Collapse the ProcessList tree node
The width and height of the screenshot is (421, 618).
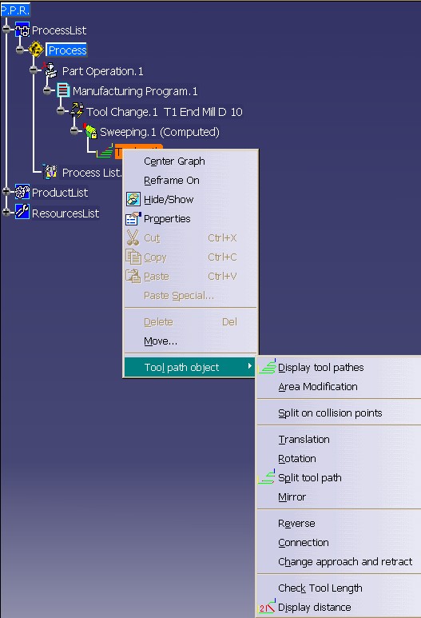(x=6, y=28)
